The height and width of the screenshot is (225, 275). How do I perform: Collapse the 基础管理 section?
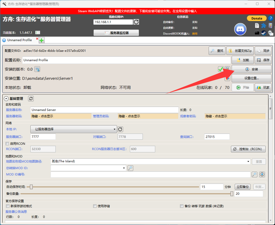click(x=6, y=99)
